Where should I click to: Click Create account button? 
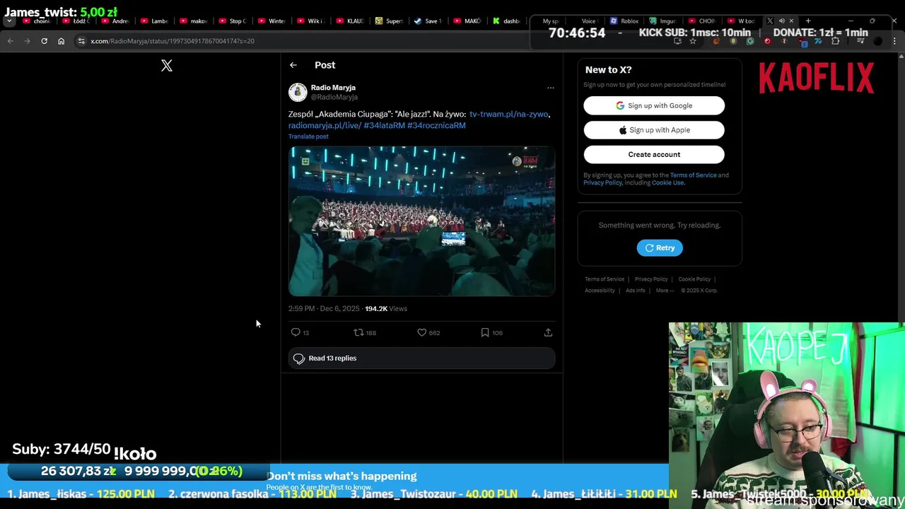[x=654, y=154]
